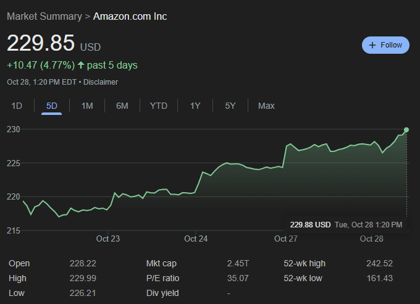
Task: Click the Low value 226.21
Action: pos(83,293)
